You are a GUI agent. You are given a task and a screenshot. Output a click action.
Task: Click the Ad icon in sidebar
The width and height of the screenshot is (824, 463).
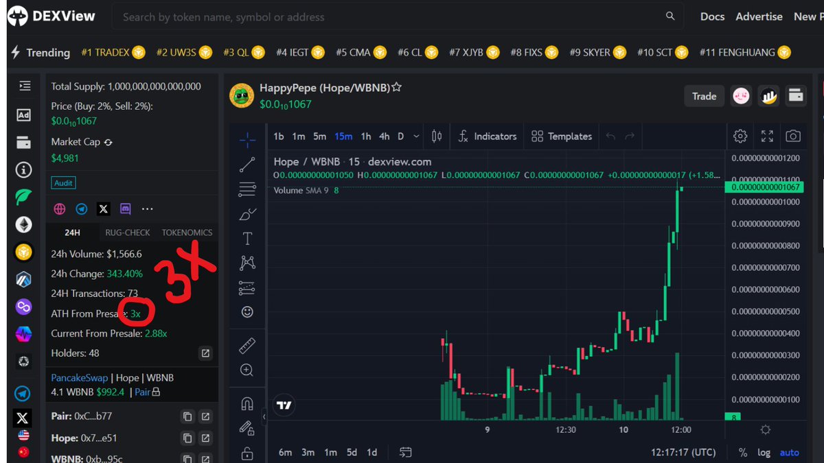(24, 115)
